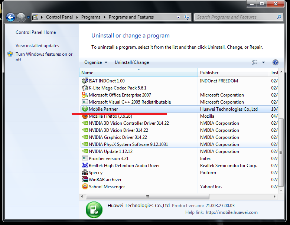Image resolution: width=290 pixels, height=225 pixels.
Task: Select Programs in the breadcrumb path
Action: pos(91,17)
